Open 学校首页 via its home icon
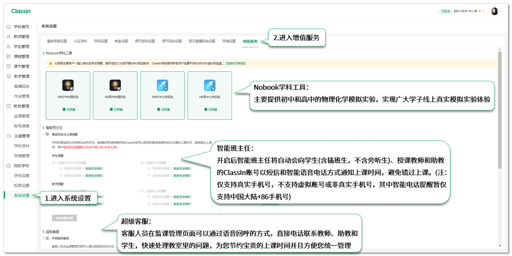Image resolution: width=512 pixels, height=256 pixels. (x=9, y=27)
